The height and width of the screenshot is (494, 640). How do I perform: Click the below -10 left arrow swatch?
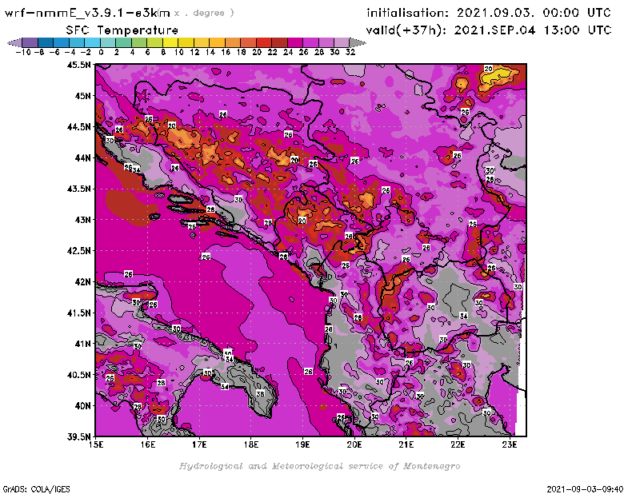(14, 42)
